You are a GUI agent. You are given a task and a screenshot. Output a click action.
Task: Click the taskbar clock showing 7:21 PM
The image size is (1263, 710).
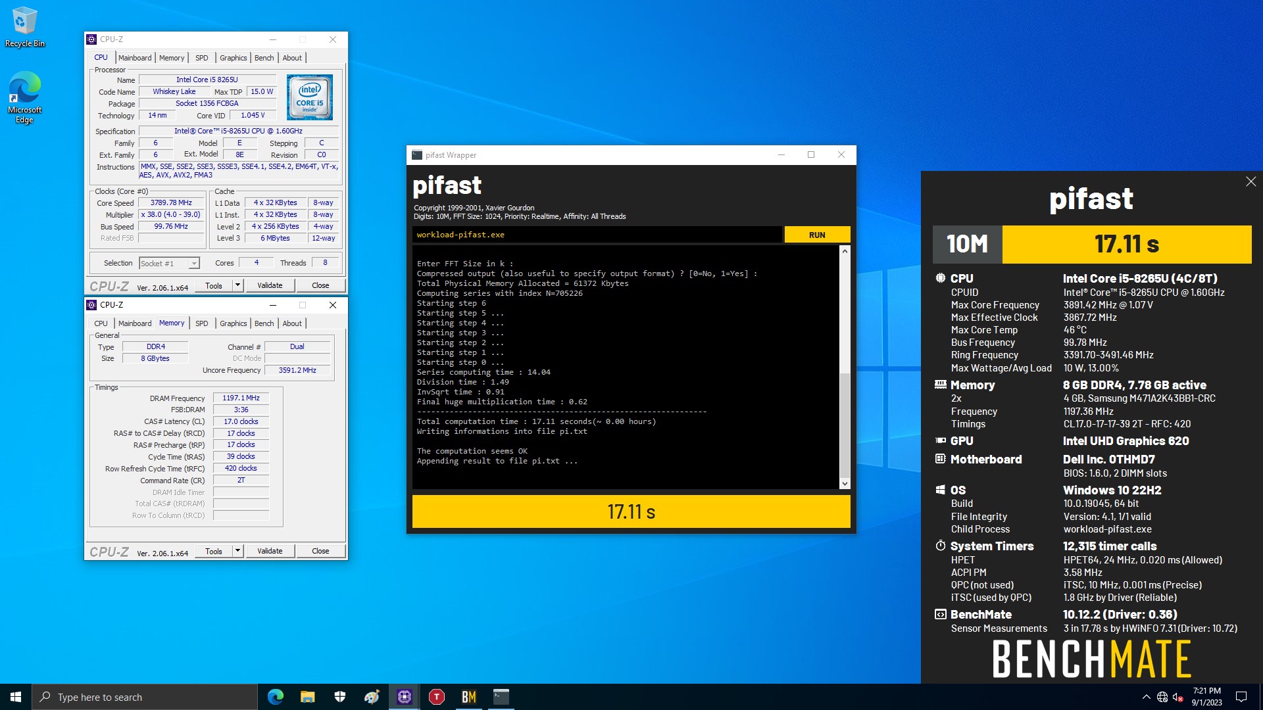coord(1206,697)
